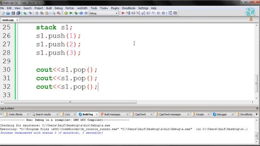Open the DoxyBlocks menu
This screenshot has height=146, width=260.
click(x=128, y=8)
